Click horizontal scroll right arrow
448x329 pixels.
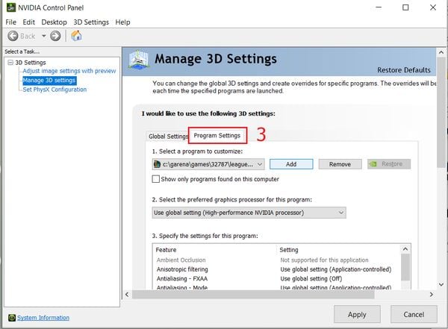click(431, 295)
